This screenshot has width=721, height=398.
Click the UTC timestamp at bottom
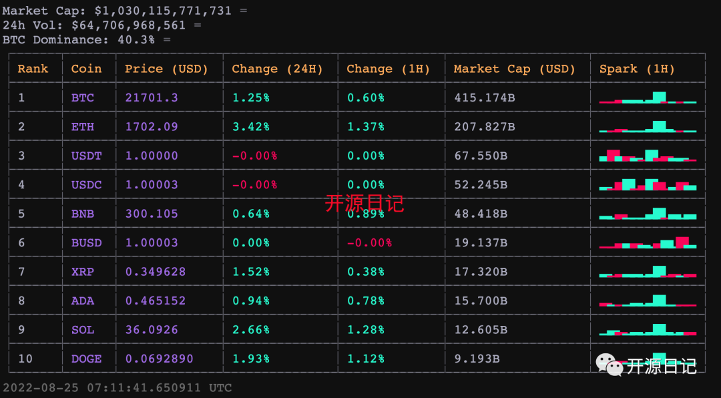click(117, 388)
